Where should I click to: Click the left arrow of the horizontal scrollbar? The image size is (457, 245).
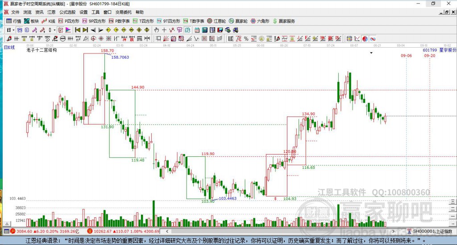click(x=167, y=231)
